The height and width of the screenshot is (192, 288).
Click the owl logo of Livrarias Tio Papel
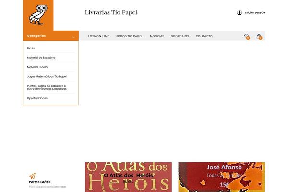tap(38, 15)
